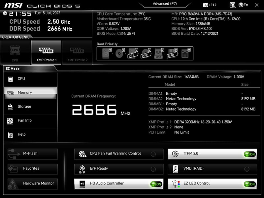Pick the USB hard disk boot icon
264x198 pixels.
[x=133, y=53]
